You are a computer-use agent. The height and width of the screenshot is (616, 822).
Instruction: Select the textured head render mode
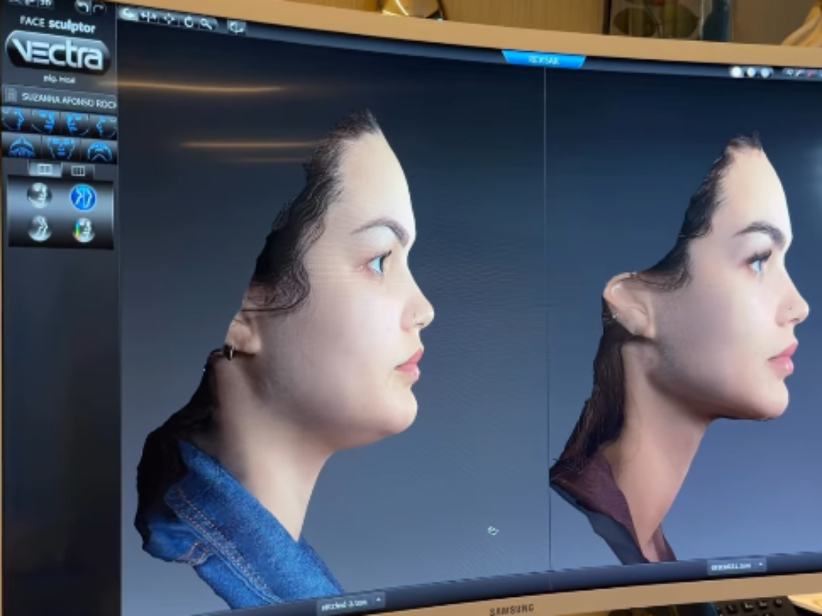39,195
